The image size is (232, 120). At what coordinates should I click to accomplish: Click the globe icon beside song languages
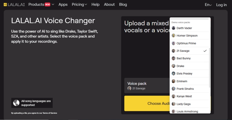click(x=16, y=103)
